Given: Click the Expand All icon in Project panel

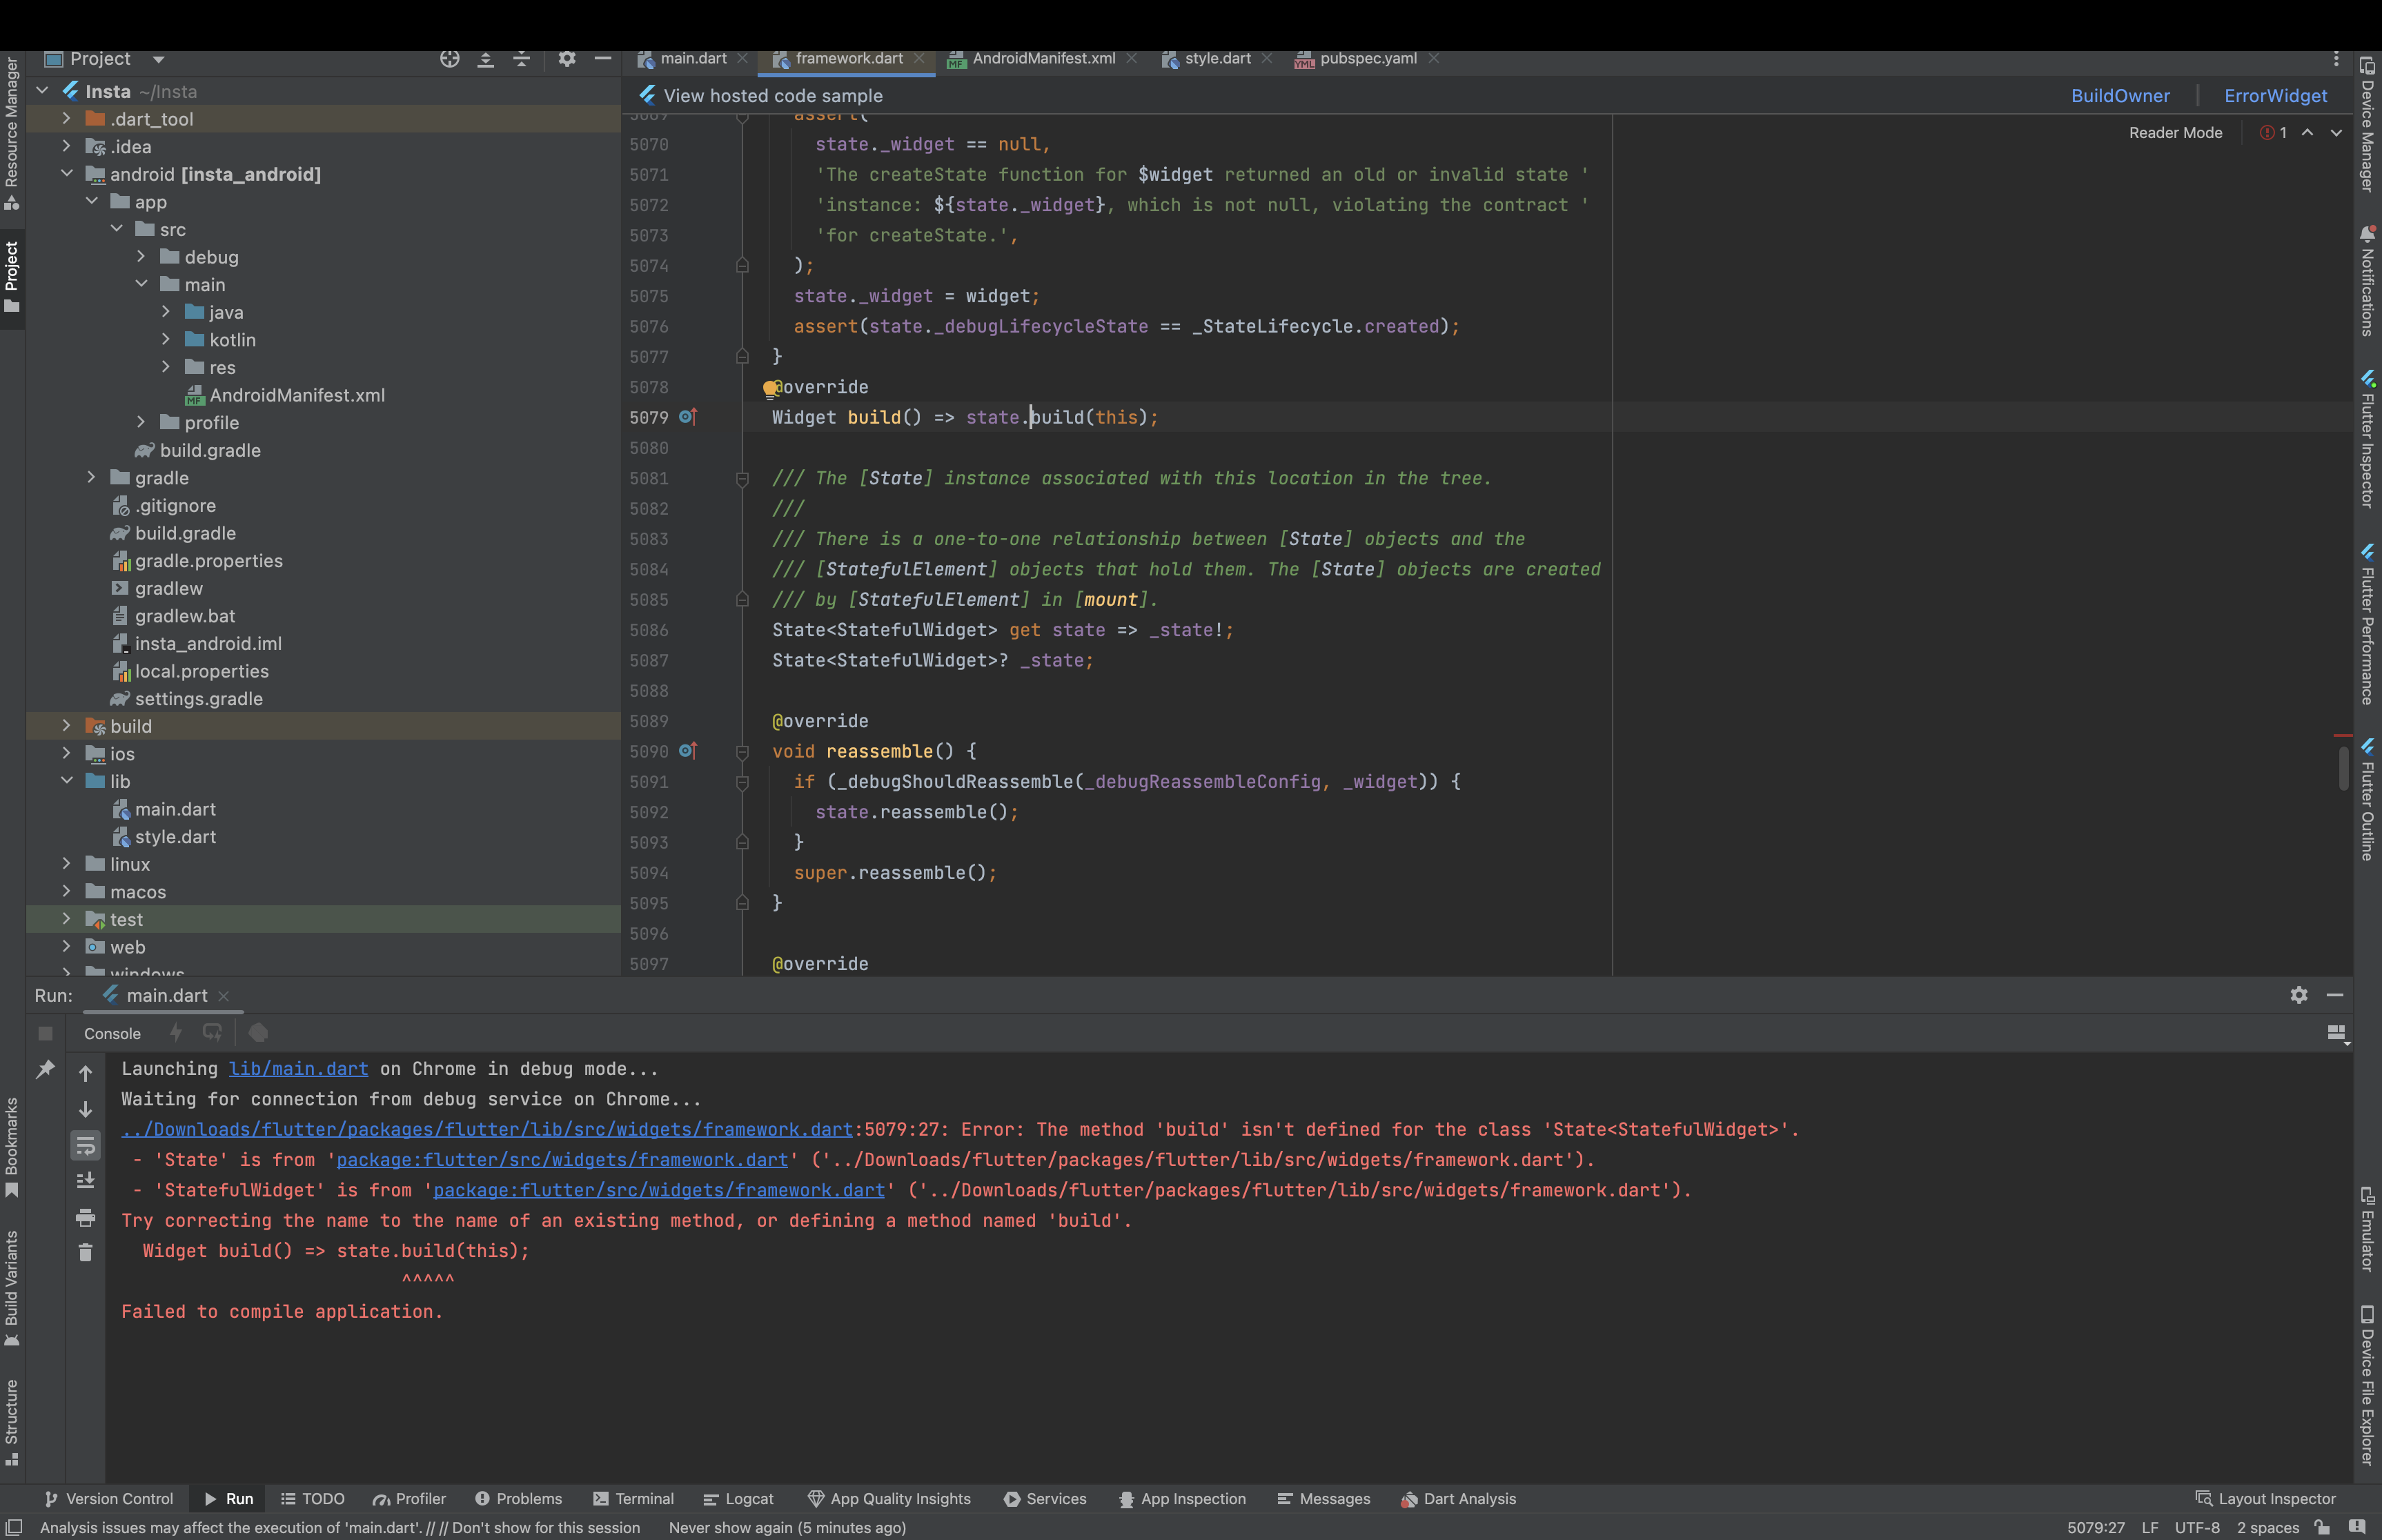Looking at the screenshot, I should tap(486, 59).
